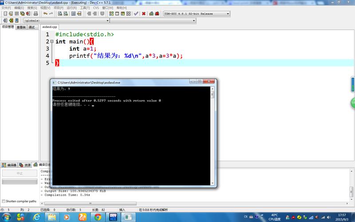Image resolution: width=355 pixels, height=222 pixels.
Task: Click the red X stop-execution icon
Action: (x=144, y=14)
